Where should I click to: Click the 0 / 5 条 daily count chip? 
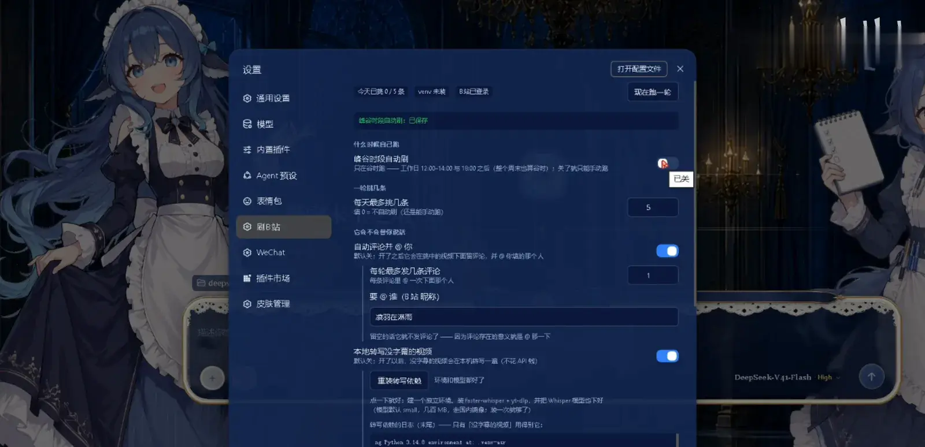[x=381, y=92]
